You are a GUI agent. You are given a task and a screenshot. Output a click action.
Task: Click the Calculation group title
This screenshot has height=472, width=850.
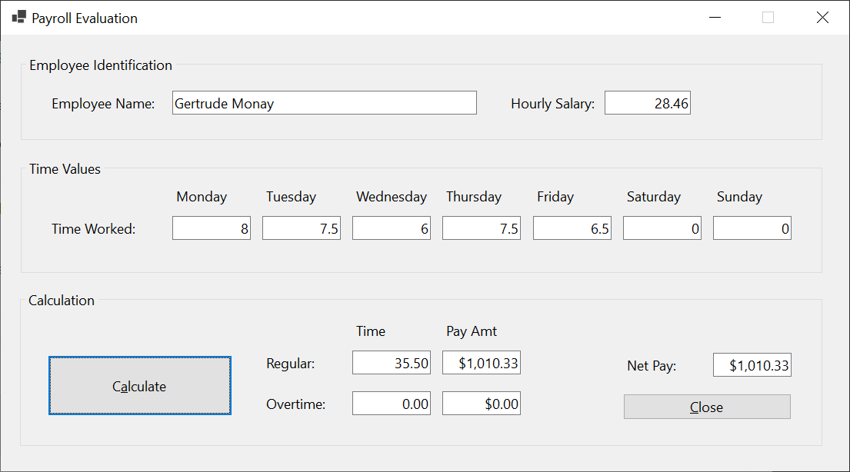point(62,301)
